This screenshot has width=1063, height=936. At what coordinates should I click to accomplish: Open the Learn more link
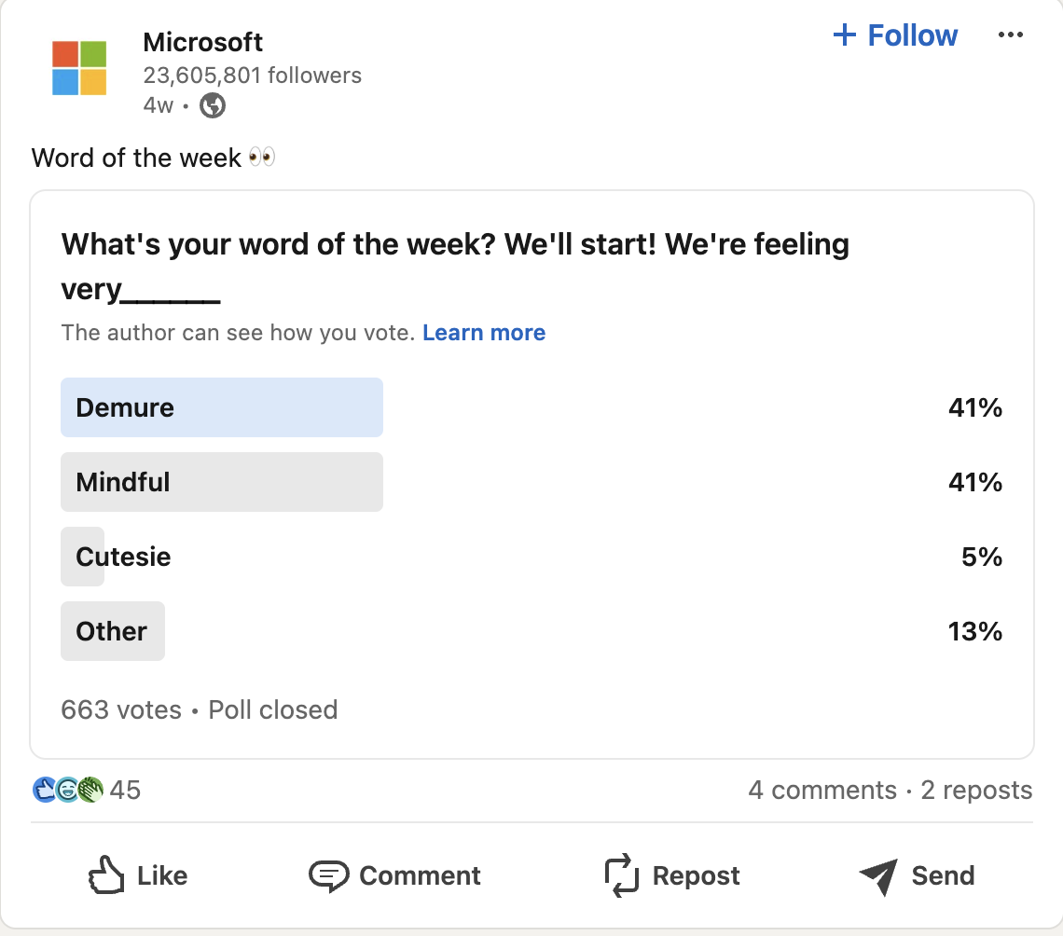click(484, 333)
